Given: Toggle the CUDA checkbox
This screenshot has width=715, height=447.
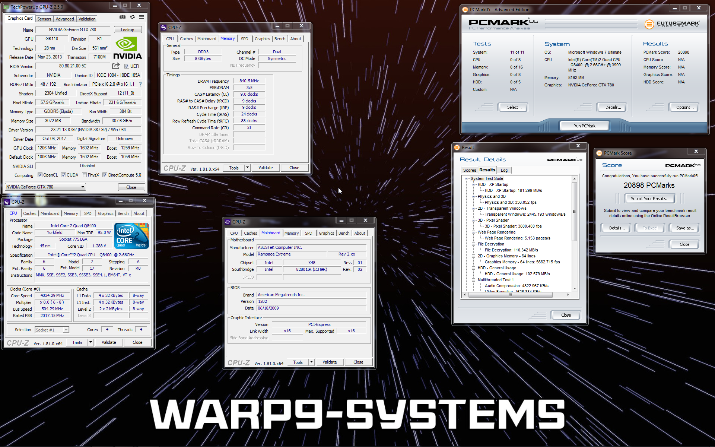Looking at the screenshot, I should pos(63,175).
